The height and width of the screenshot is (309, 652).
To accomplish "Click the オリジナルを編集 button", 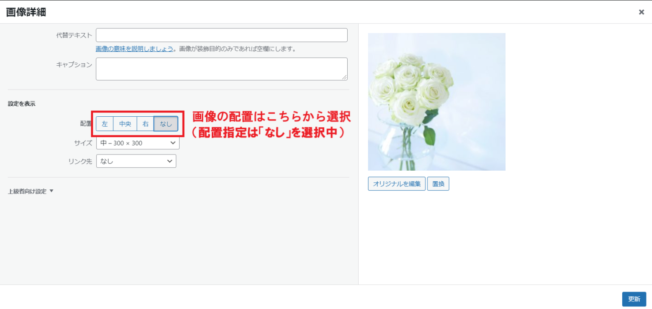I will (396, 184).
